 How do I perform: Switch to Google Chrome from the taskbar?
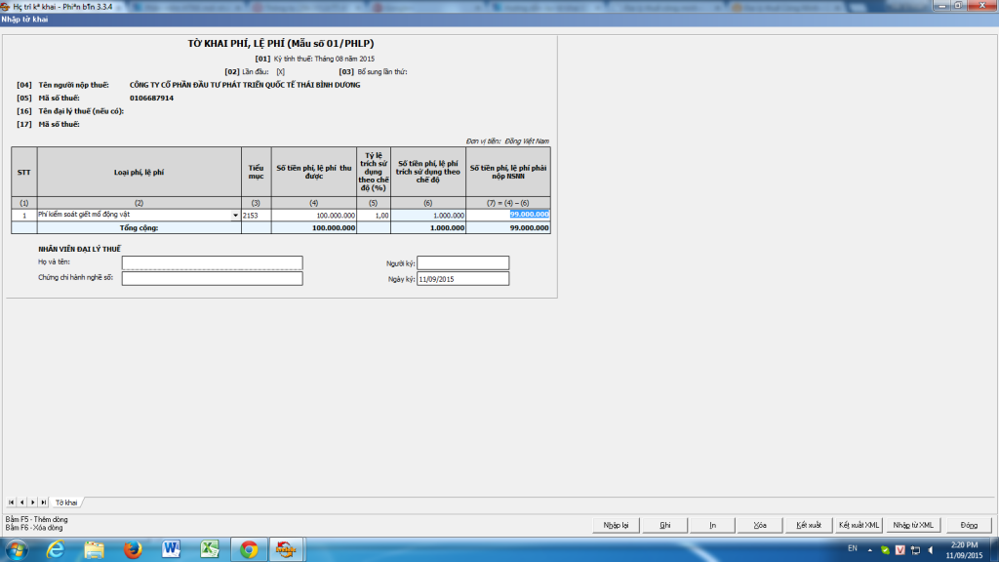[x=249, y=549]
